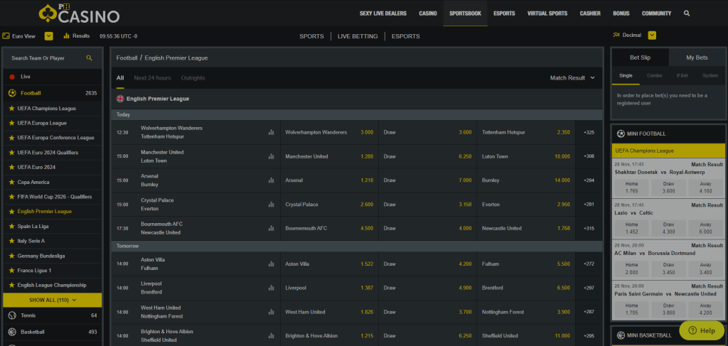This screenshot has width=728, height=346.
Task: Click the yellow Help button
Action: [x=701, y=330]
